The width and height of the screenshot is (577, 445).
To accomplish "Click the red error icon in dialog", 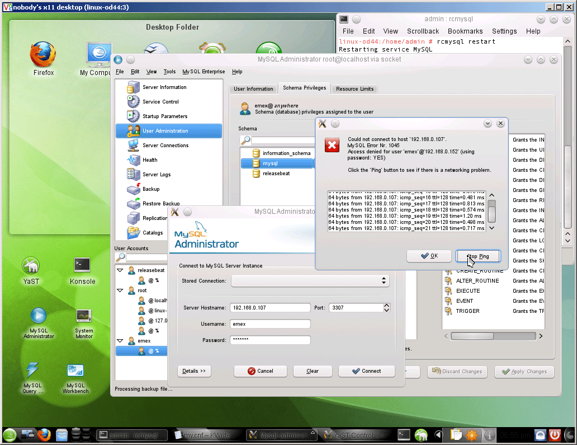I will [332, 145].
